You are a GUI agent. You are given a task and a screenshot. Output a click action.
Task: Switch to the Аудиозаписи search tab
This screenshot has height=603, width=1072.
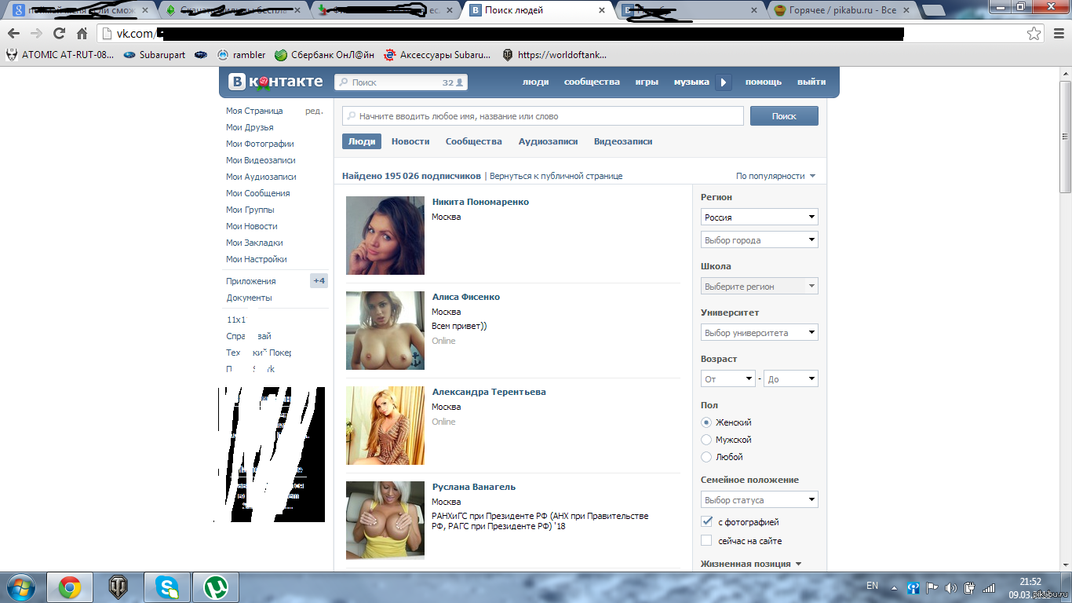(548, 141)
